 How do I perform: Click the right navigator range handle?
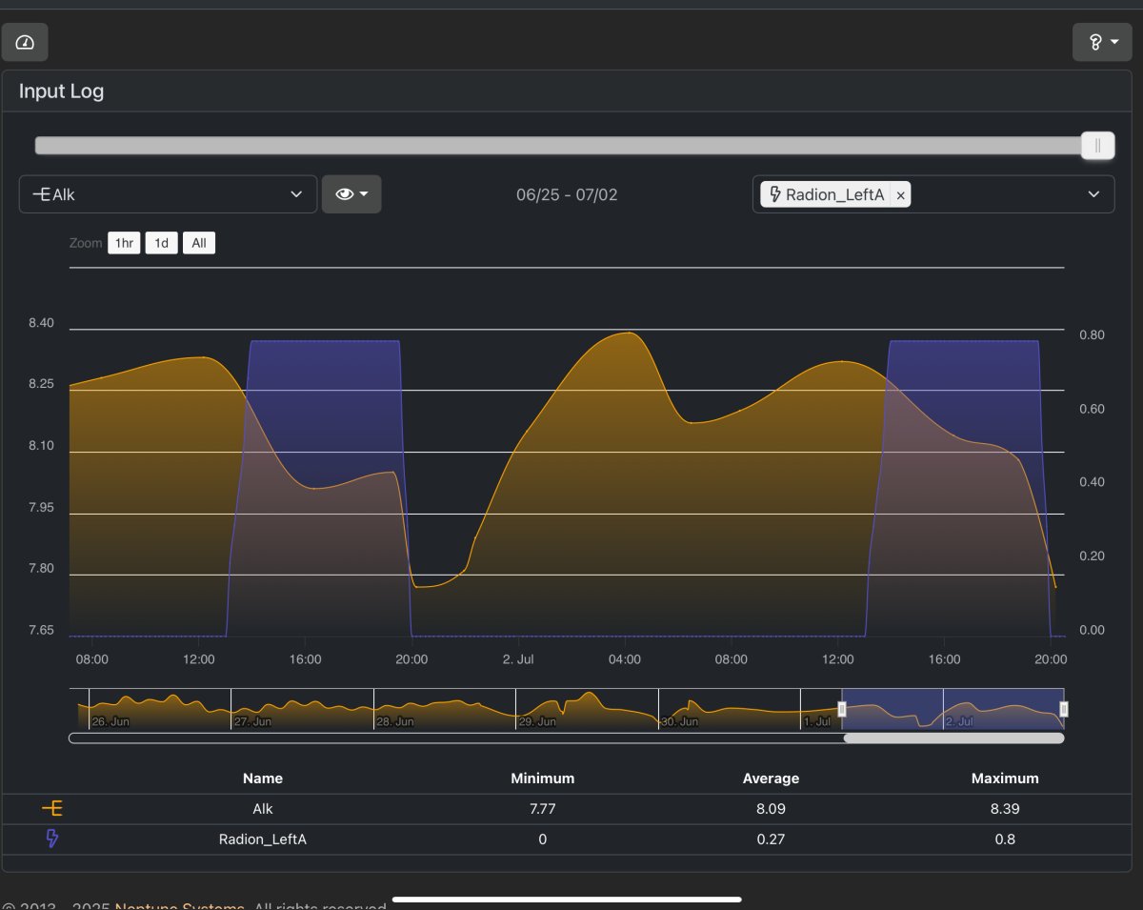click(1064, 709)
